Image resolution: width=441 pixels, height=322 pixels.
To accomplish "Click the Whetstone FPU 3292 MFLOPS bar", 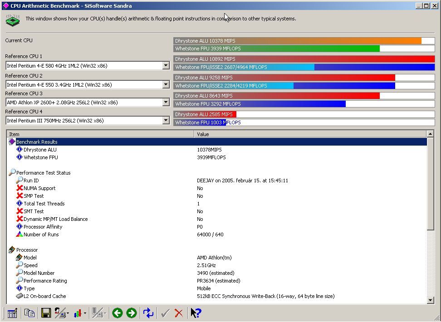I will click(x=304, y=104).
